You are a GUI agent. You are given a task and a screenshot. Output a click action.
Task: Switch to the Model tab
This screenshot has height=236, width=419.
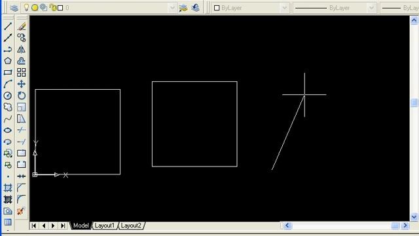point(81,226)
